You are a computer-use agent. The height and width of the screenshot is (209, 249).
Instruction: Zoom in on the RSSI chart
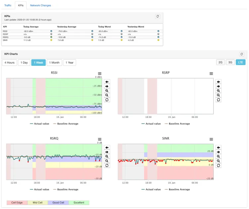[107, 91]
